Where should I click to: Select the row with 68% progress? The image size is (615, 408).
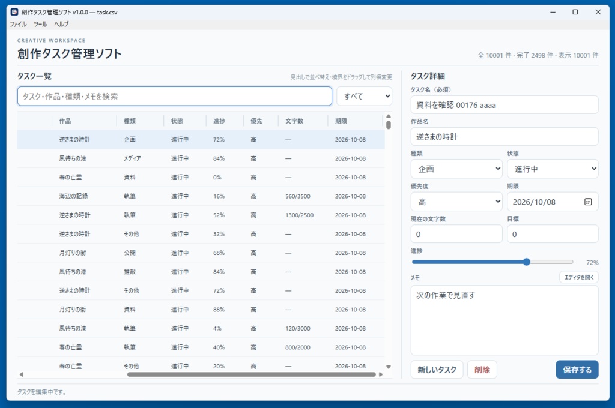[x=201, y=253]
